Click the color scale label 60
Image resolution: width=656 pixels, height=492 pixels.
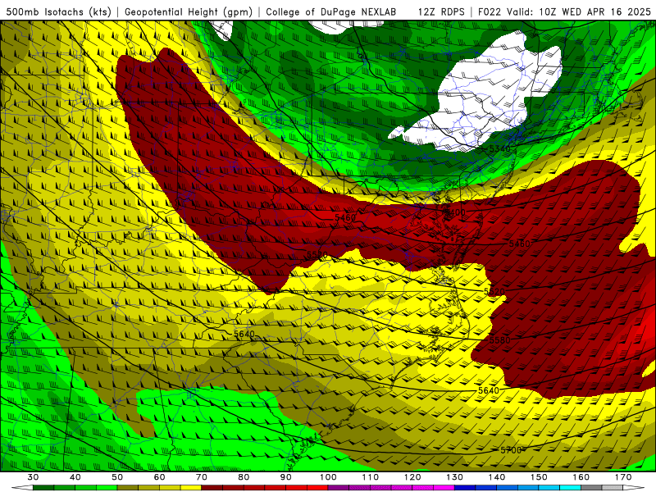pyautogui.click(x=159, y=477)
